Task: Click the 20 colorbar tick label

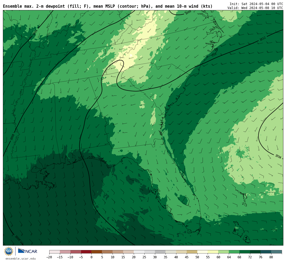Action: [134, 257]
